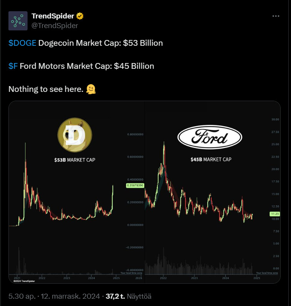Open the $F cashtag link
The image size is (291, 306).
click(x=13, y=66)
